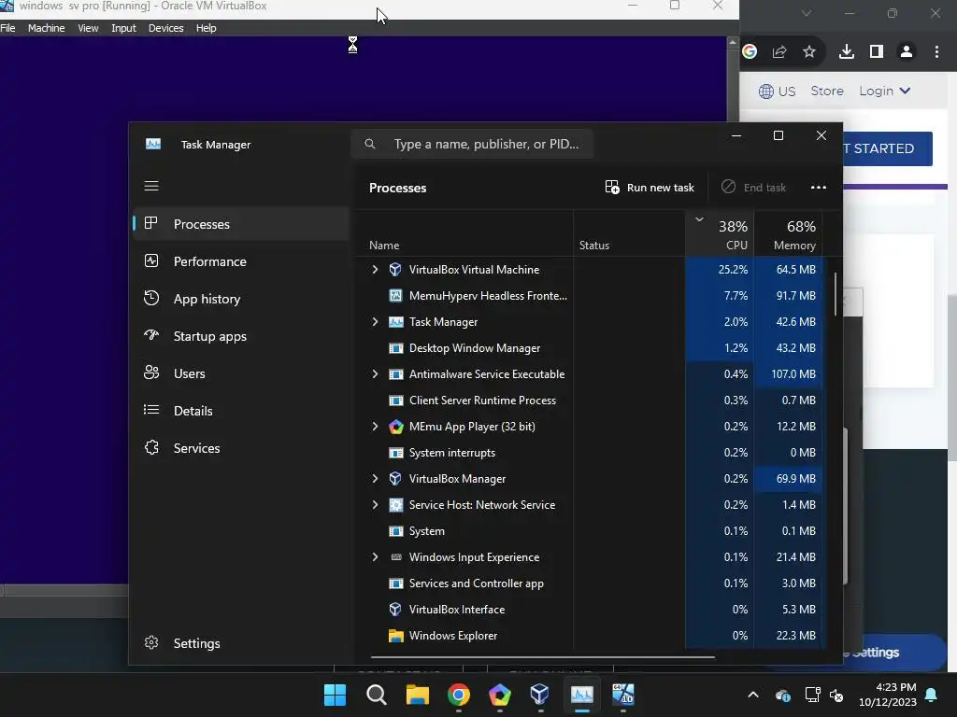The width and height of the screenshot is (957, 717).
Task: Sort processes by the Name column
Action: pos(464,234)
